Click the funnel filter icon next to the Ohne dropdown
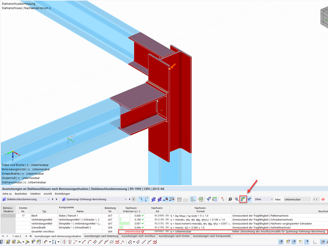This screenshot has width=328, height=246. point(249,199)
